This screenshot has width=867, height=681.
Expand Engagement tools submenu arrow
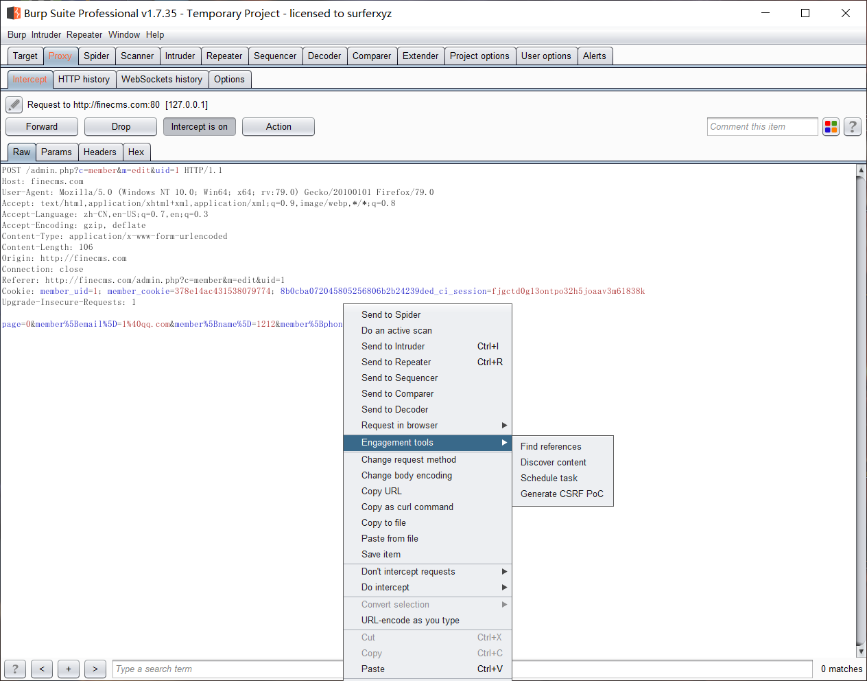(504, 443)
